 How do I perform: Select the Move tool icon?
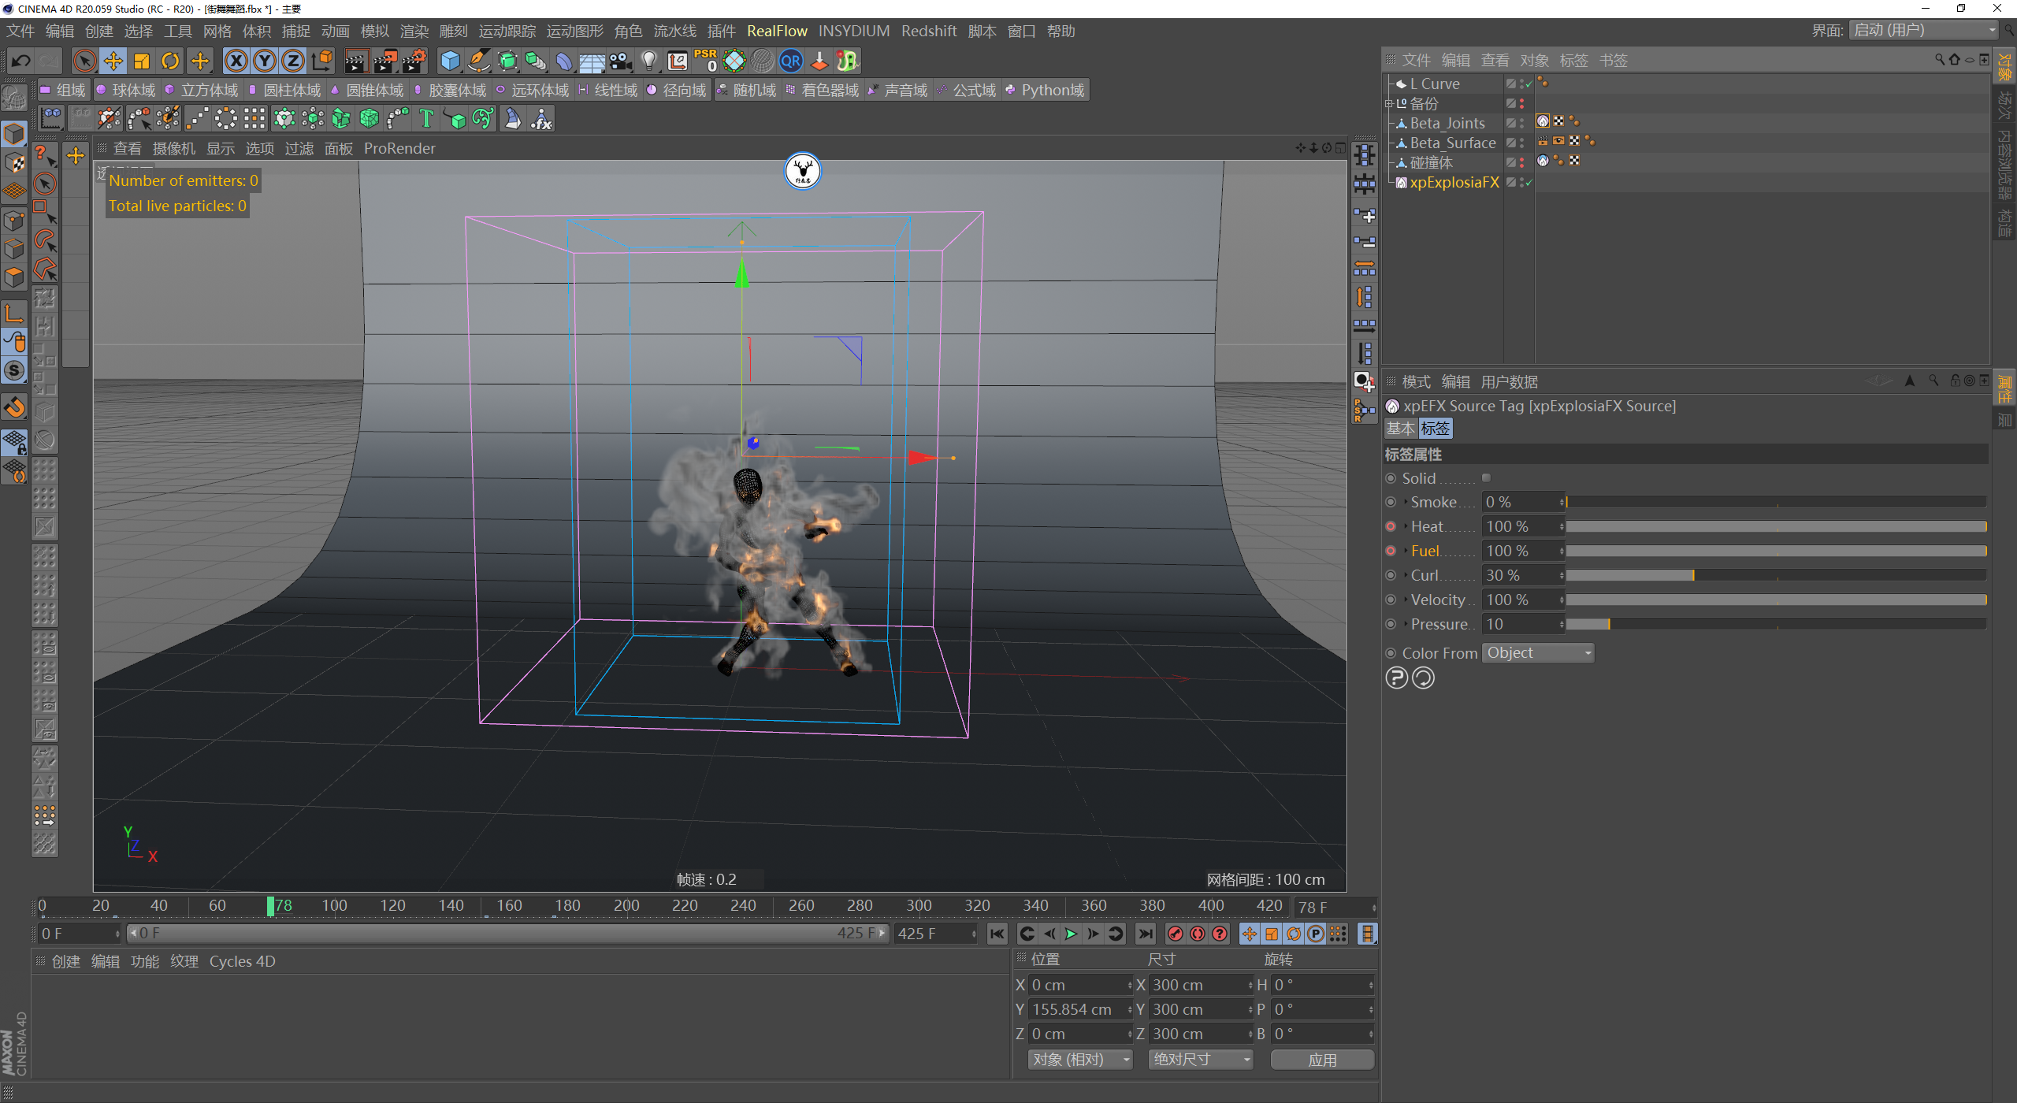pyautogui.click(x=113, y=61)
